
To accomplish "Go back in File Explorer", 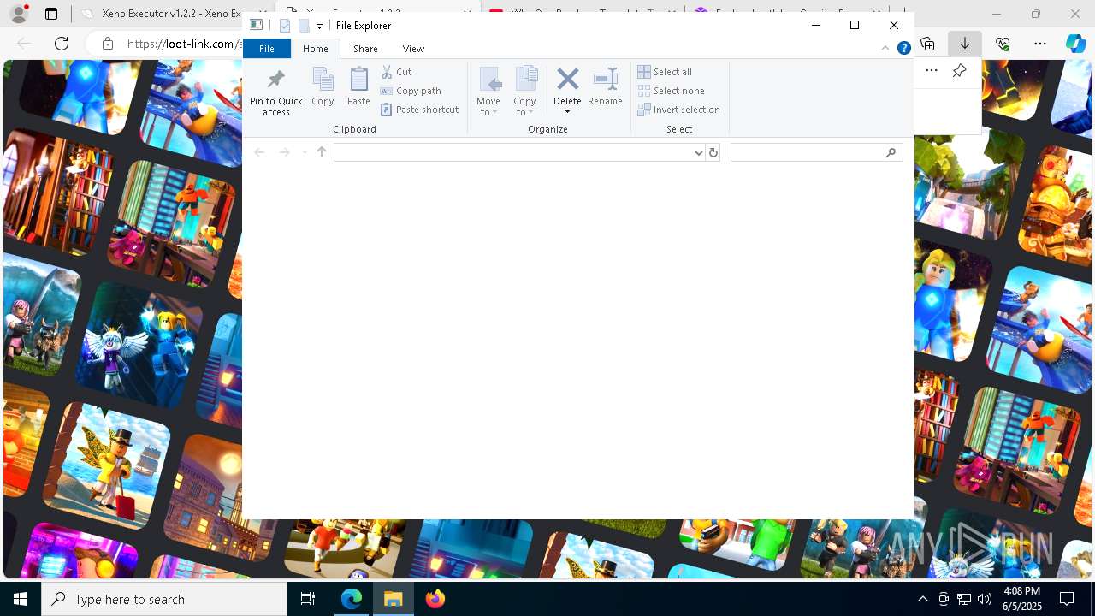I will (259, 152).
